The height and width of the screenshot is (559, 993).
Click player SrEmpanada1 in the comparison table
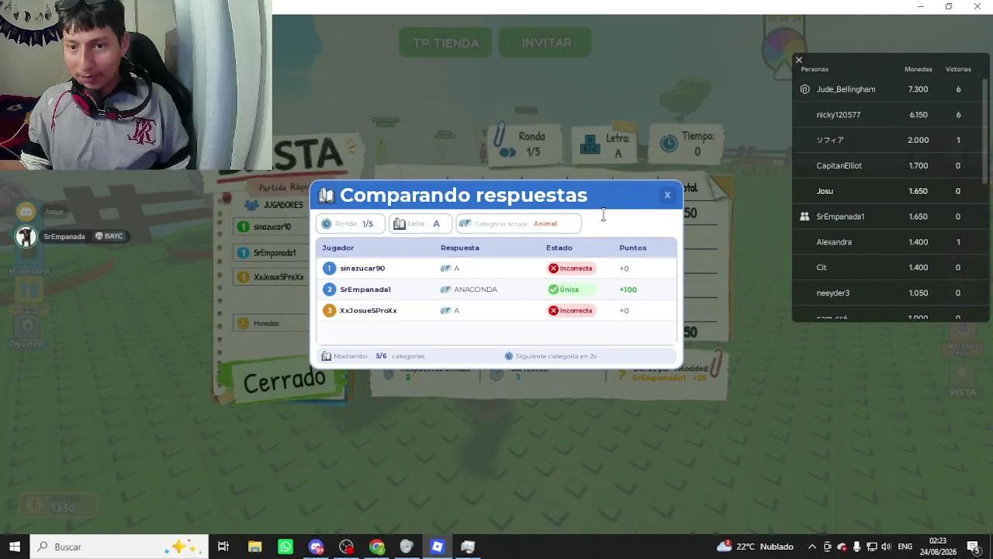(365, 289)
